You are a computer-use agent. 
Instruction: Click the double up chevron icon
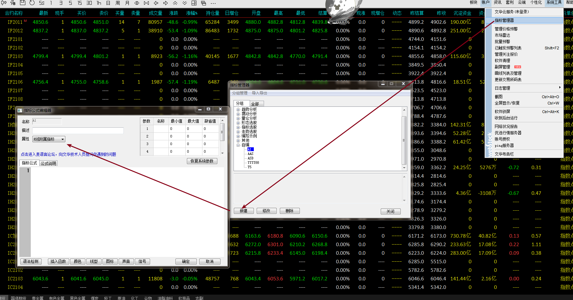(x=175, y=3)
